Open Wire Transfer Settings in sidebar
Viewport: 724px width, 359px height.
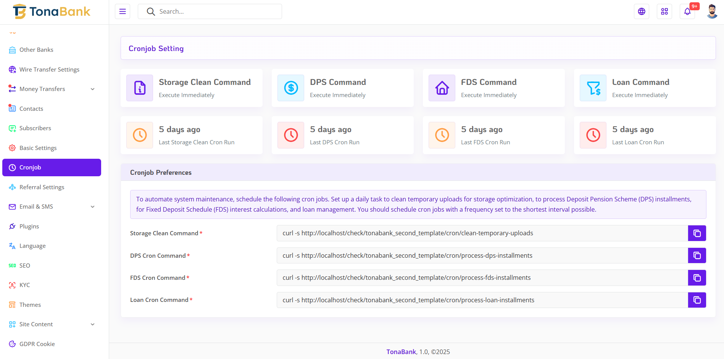49,70
